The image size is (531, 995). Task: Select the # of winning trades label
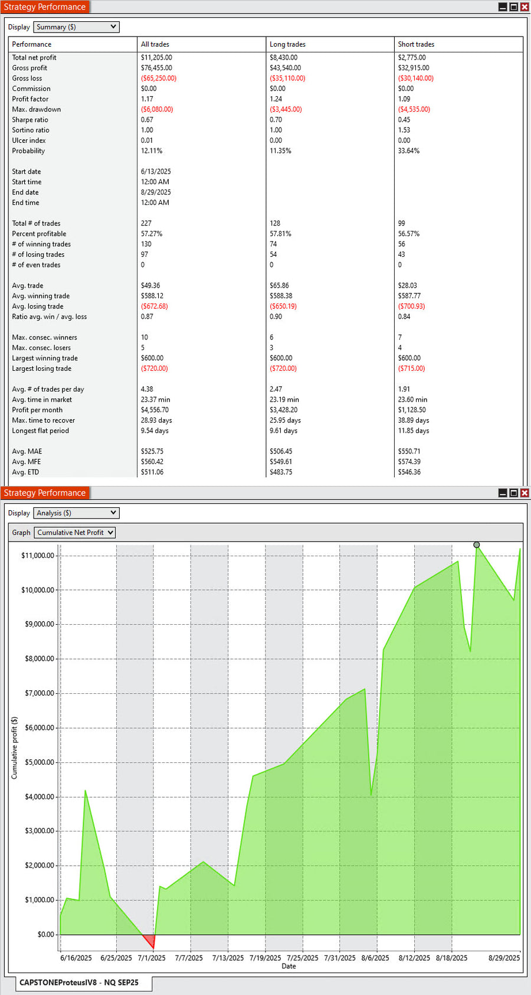(41, 244)
